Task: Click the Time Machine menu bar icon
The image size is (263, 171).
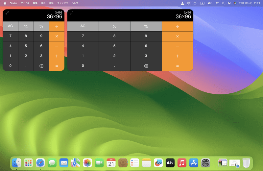Action: pyautogui.click(x=195, y=3)
